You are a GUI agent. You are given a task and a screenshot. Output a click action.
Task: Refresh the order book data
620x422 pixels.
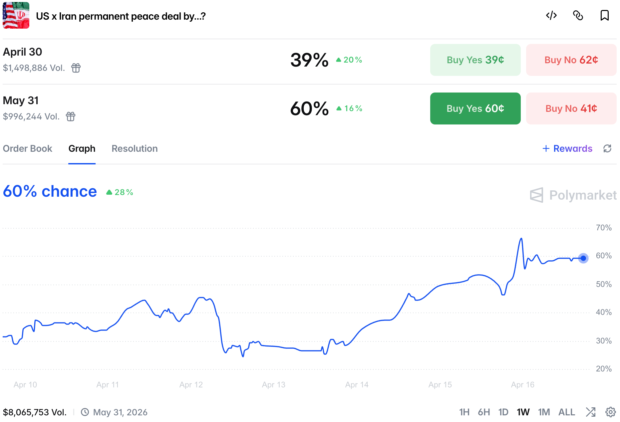click(607, 148)
